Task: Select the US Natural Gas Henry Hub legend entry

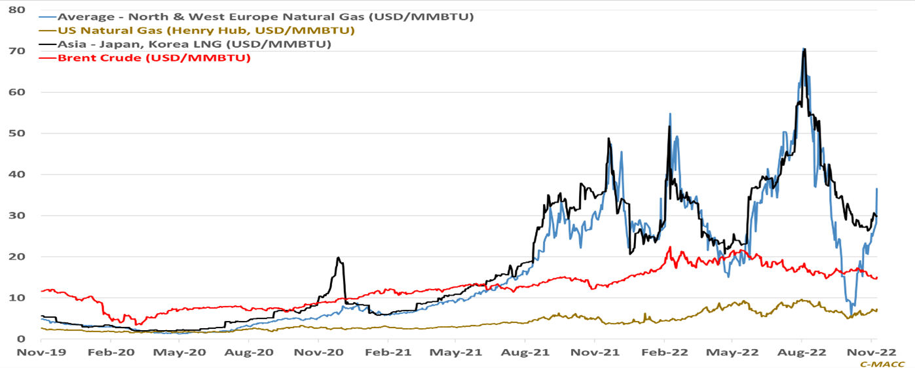Action: click(206, 30)
